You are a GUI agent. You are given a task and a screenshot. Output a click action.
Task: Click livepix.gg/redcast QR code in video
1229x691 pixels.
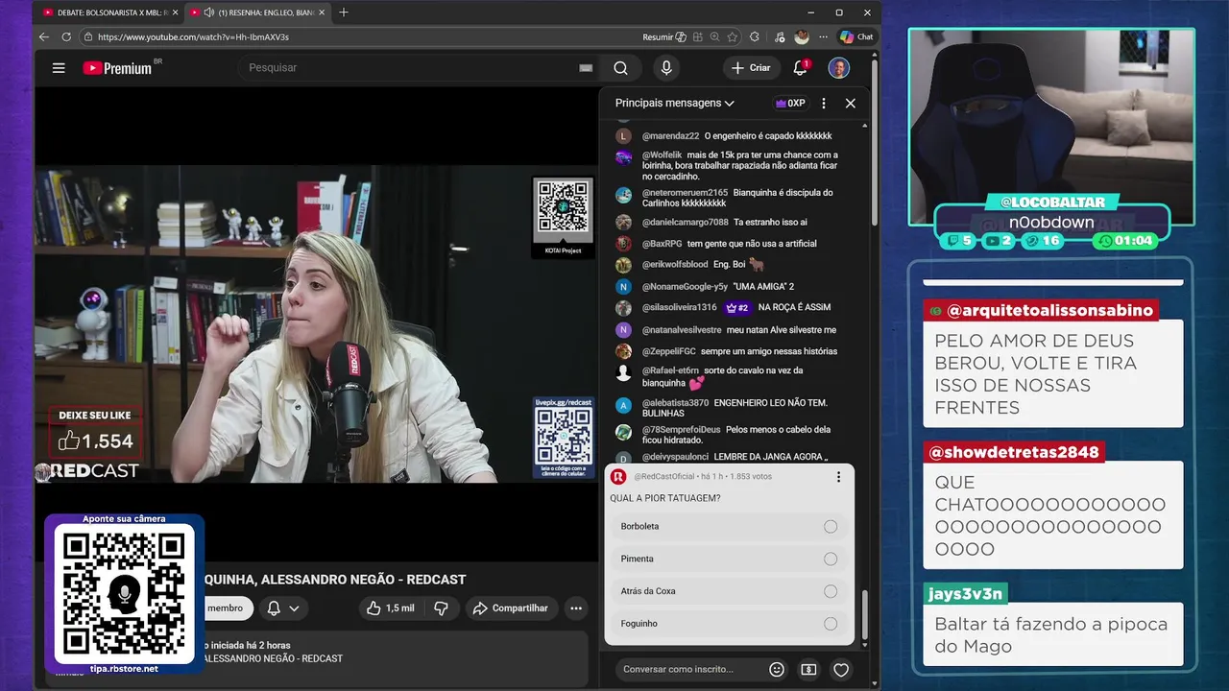[x=564, y=437]
